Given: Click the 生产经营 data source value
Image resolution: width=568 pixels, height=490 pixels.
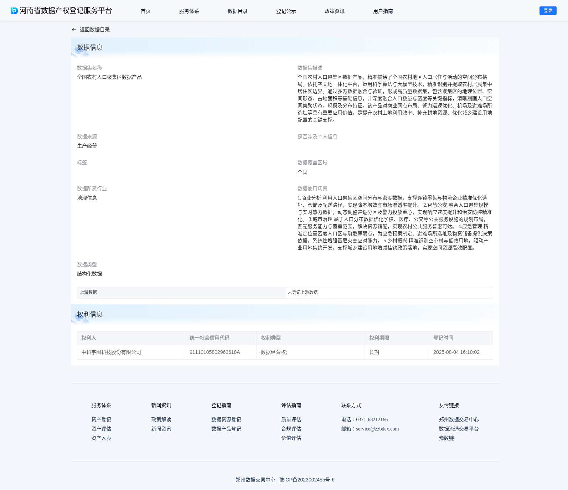Looking at the screenshot, I should pyautogui.click(x=87, y=146).
